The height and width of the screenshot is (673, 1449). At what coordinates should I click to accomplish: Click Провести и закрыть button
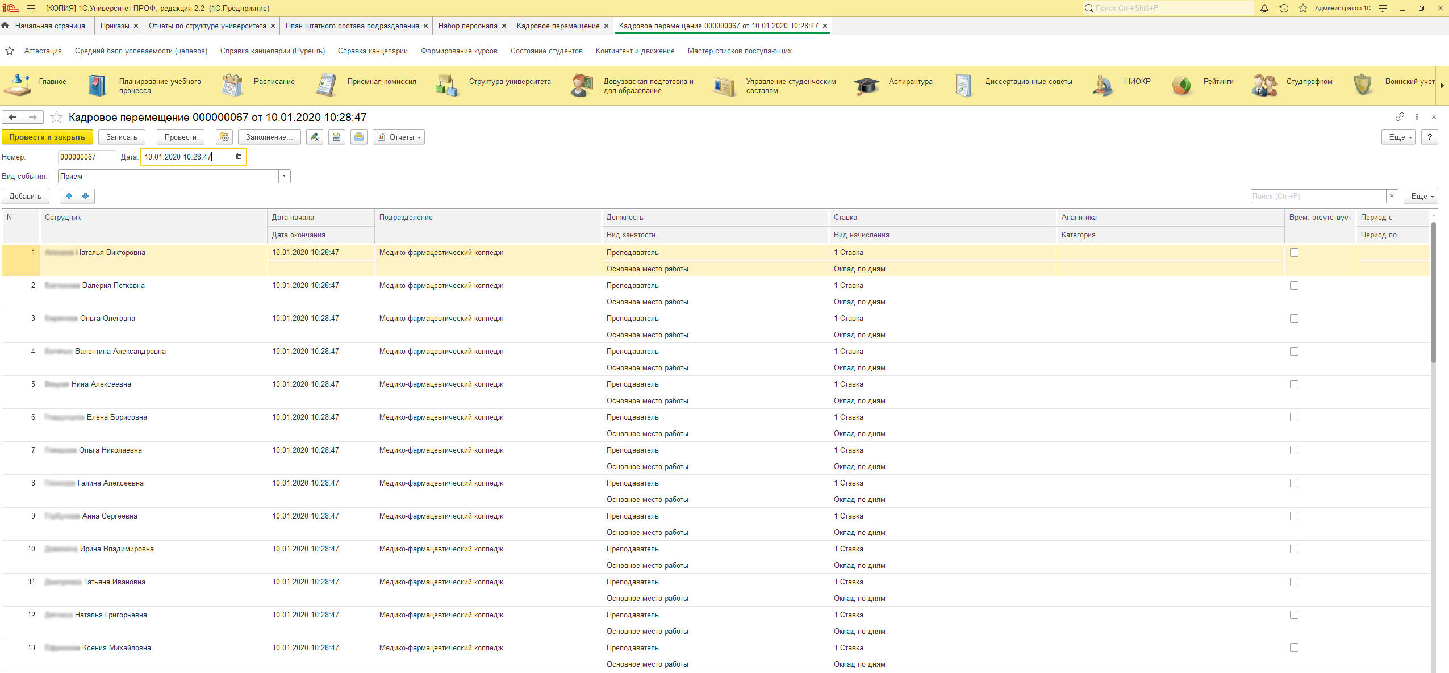point(47,137)
